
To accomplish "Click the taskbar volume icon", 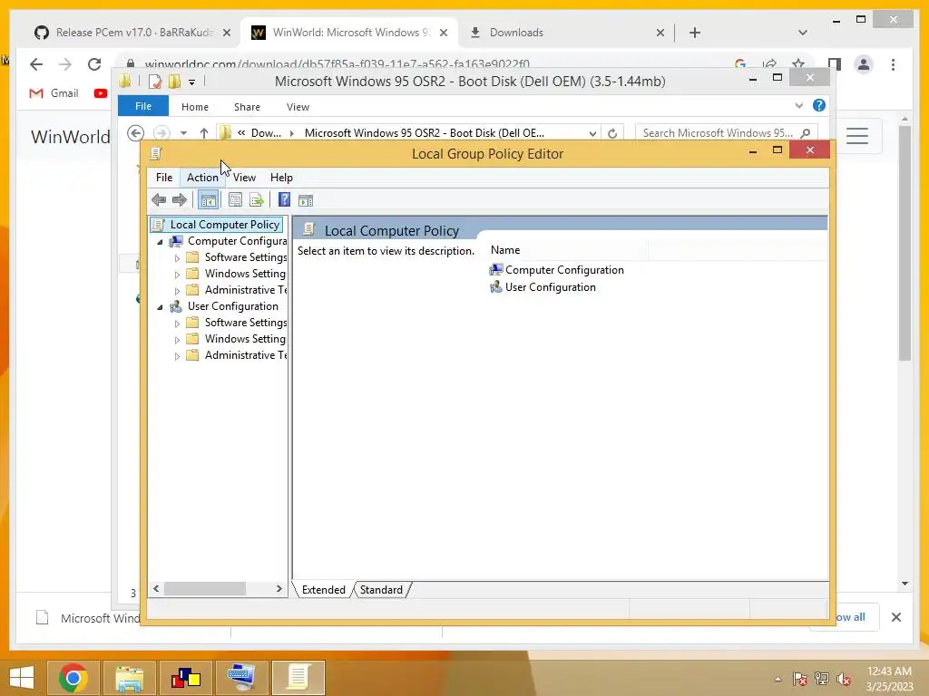I will 844,679.
